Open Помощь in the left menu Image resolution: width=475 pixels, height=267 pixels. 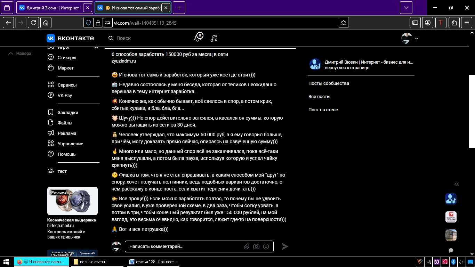[66, 154]
